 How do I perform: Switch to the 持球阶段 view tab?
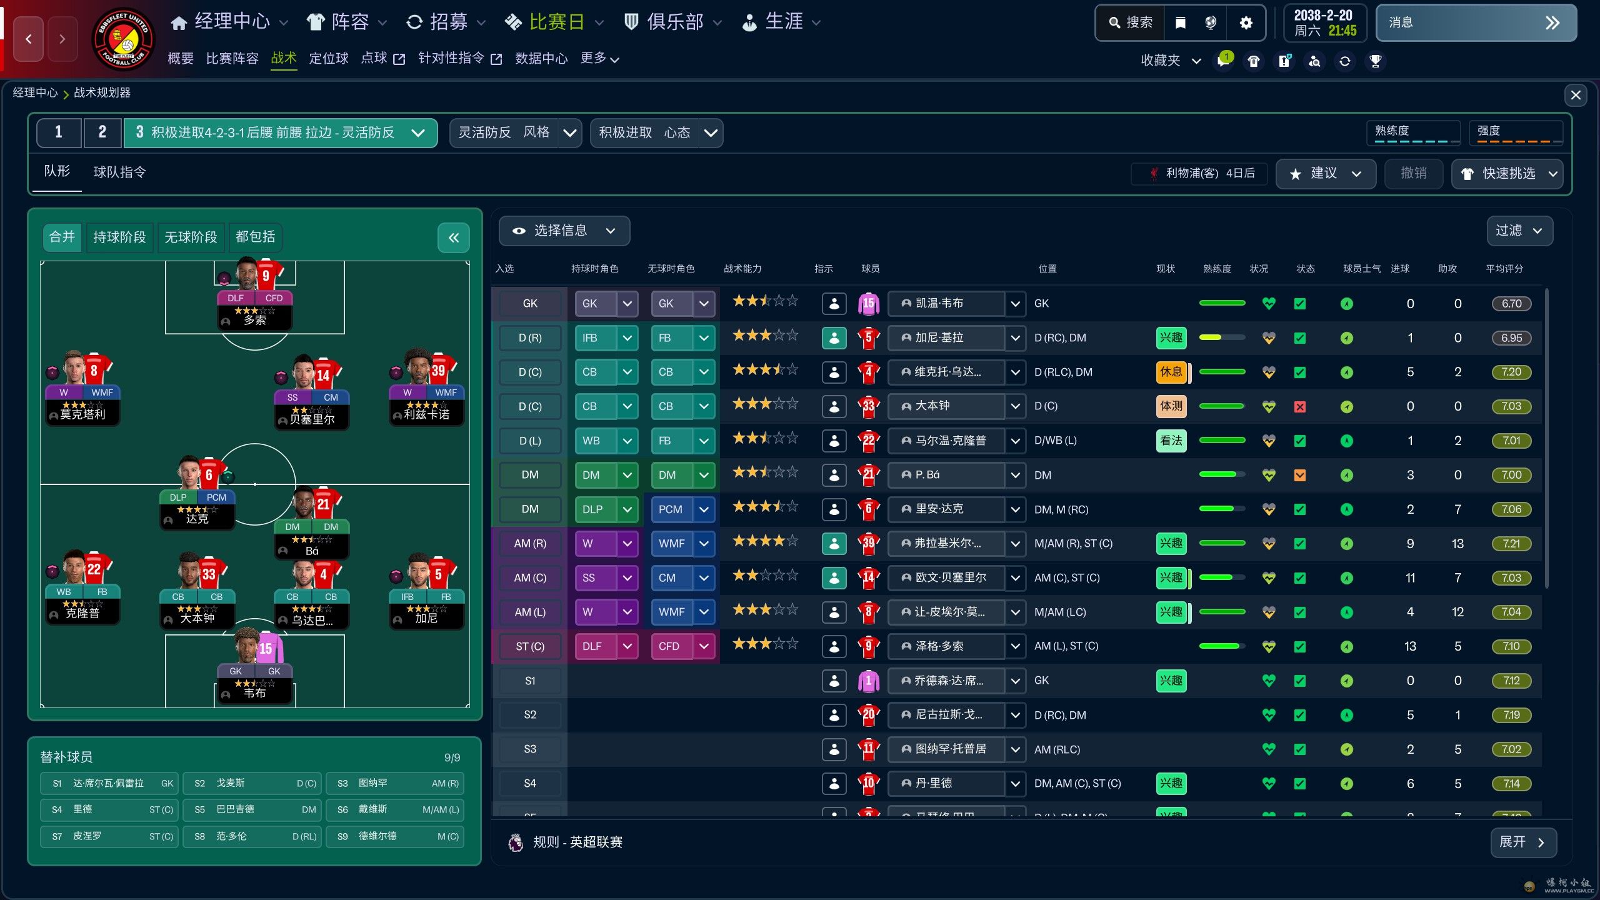click(119, 237)
